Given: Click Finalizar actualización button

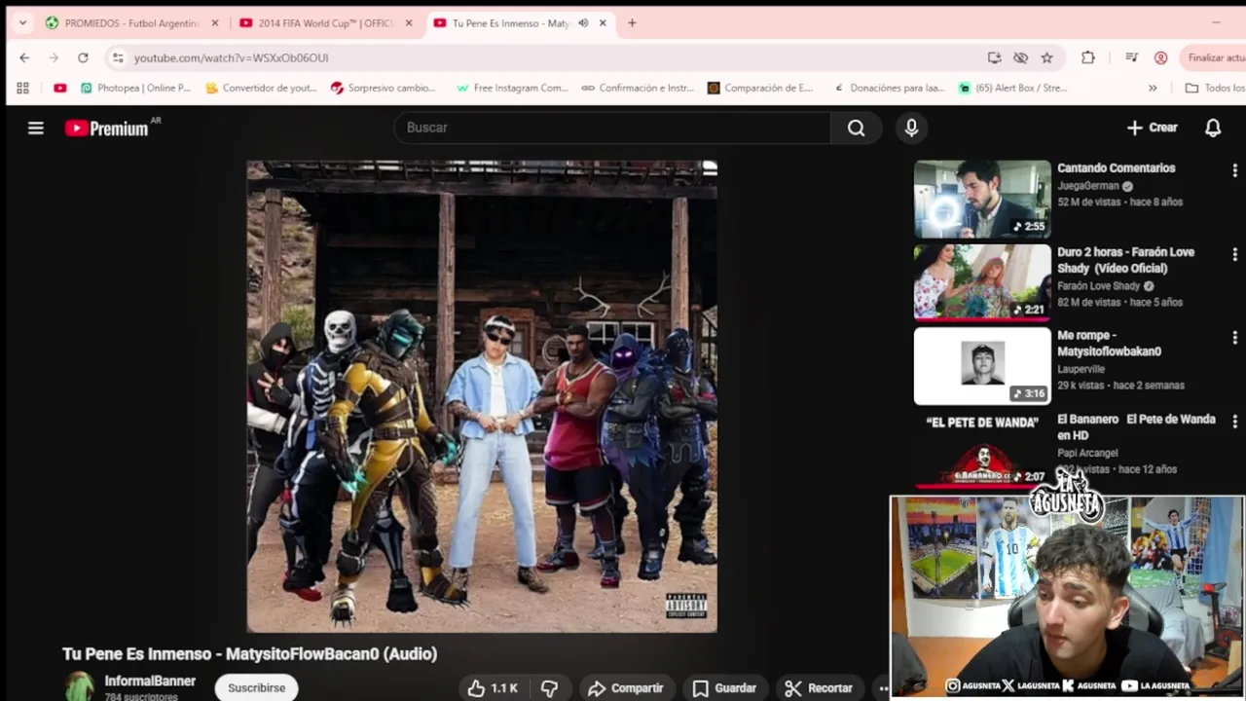Looking at the screenshot, I should tap(1213, 57).
